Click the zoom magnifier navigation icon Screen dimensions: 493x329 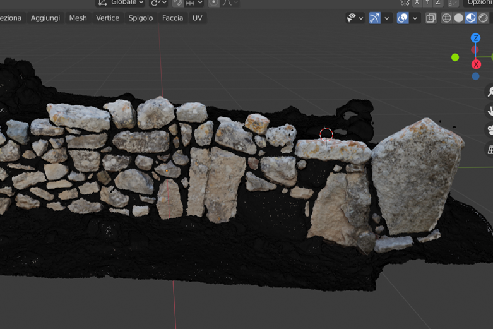pyautogui.click(x=490, y=92)
